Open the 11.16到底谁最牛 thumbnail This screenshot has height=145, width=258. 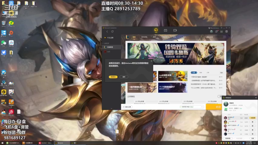(173, 88)
